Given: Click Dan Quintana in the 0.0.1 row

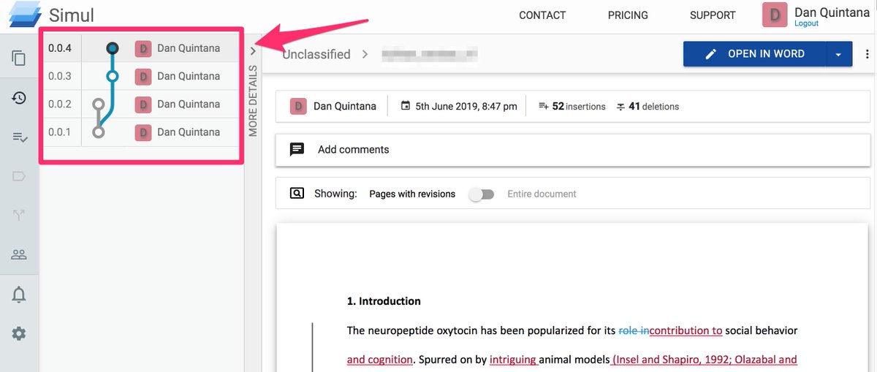Looking at the screenshot, I should coord(189,132).
